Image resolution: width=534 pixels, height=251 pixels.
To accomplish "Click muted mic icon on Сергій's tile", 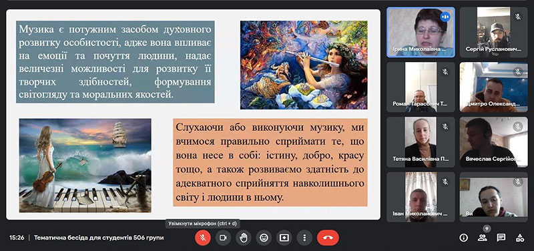I will tap(518, 17).
